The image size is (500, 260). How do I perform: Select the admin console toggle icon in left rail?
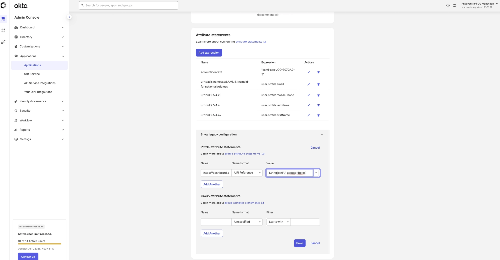pos(3,19)
